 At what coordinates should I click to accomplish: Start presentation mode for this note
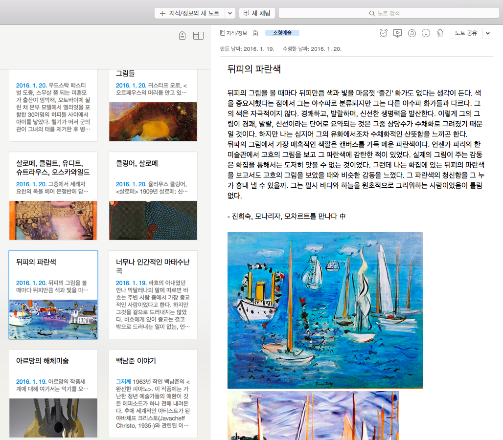[397, 33]
